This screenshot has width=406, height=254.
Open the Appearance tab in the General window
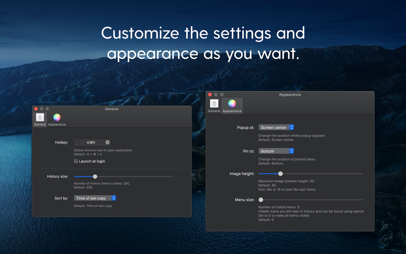57,120
